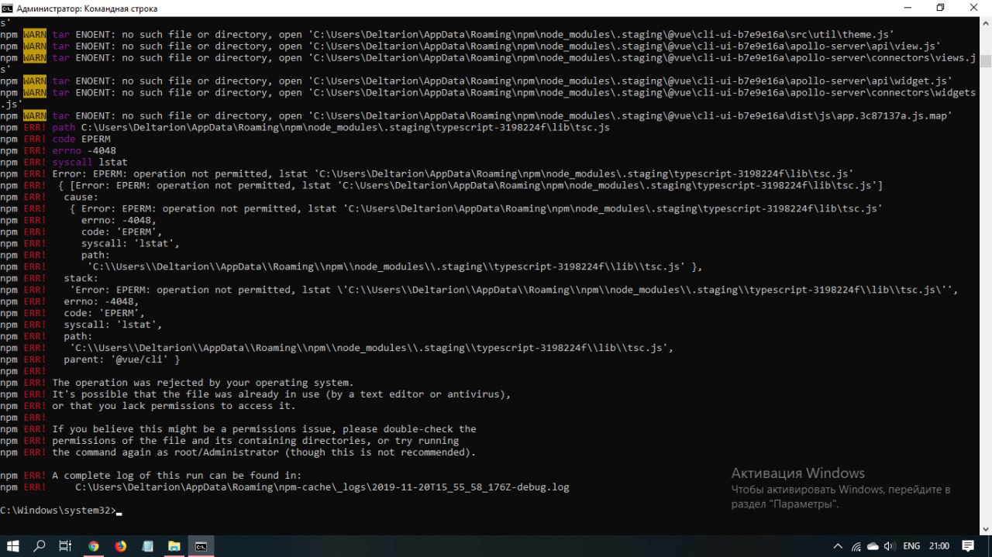This screenshot has width=992, height=557.
Task: Restore down the Command Prompt window
Action: 940,8
